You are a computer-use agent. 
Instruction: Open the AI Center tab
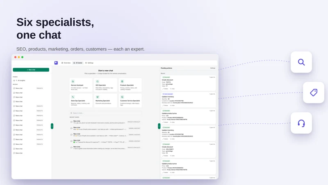pos(78,63)
